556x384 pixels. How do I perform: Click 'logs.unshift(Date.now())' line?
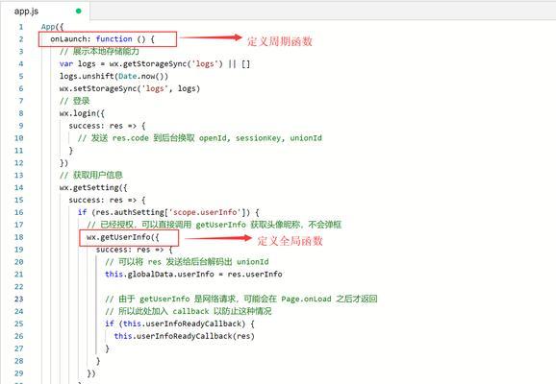114,76
